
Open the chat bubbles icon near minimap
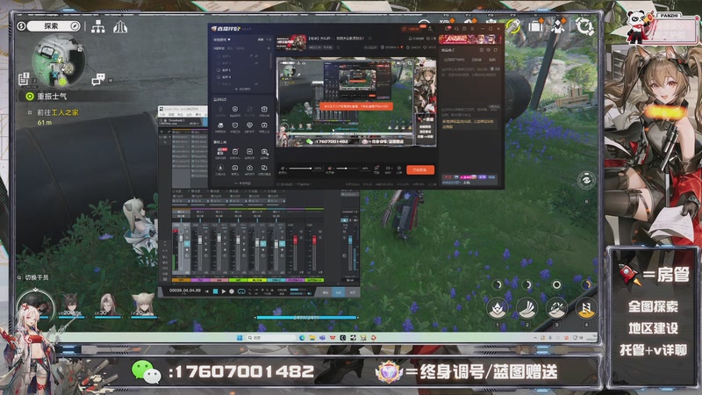[98, 80]
